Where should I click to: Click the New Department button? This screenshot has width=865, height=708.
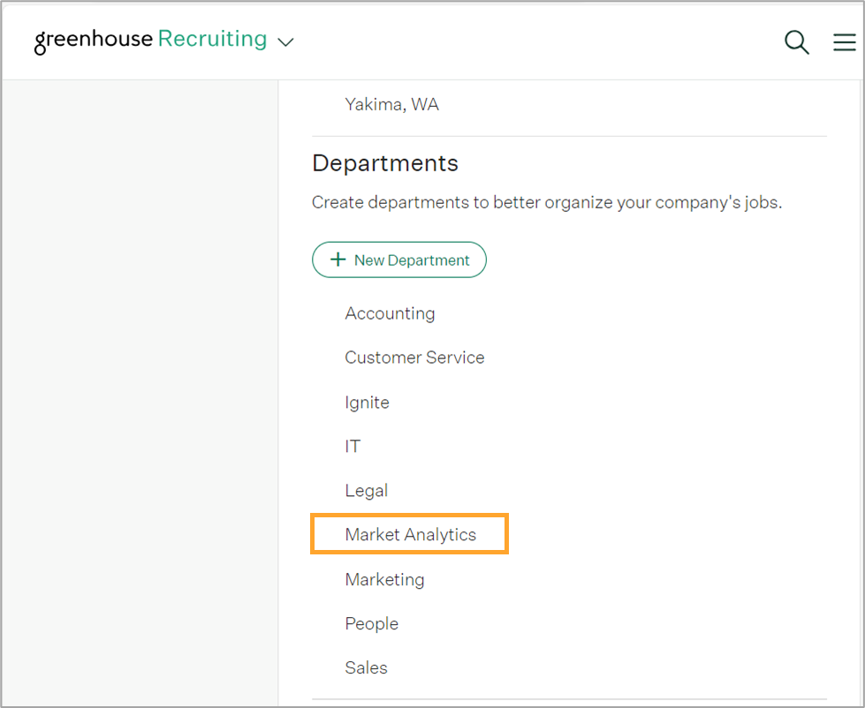399,260
